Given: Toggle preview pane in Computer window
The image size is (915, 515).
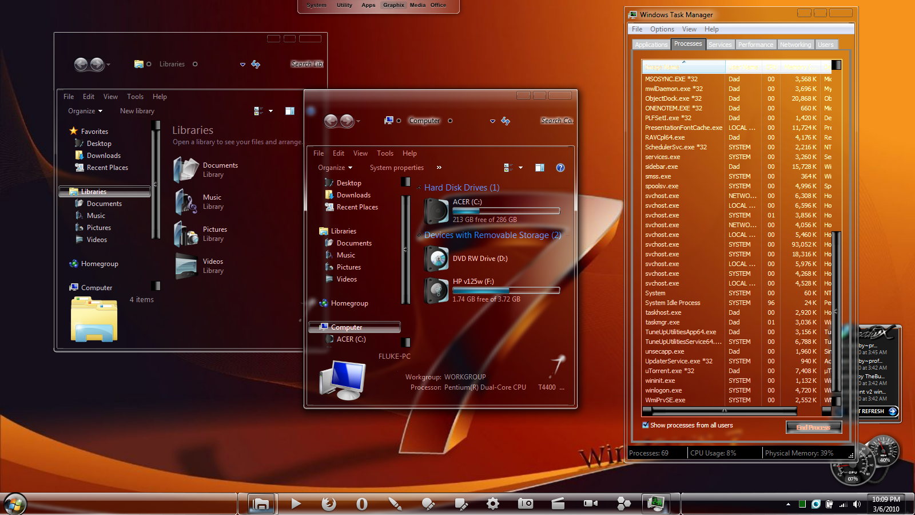Looking at the screenshot, I should (539, 168).
